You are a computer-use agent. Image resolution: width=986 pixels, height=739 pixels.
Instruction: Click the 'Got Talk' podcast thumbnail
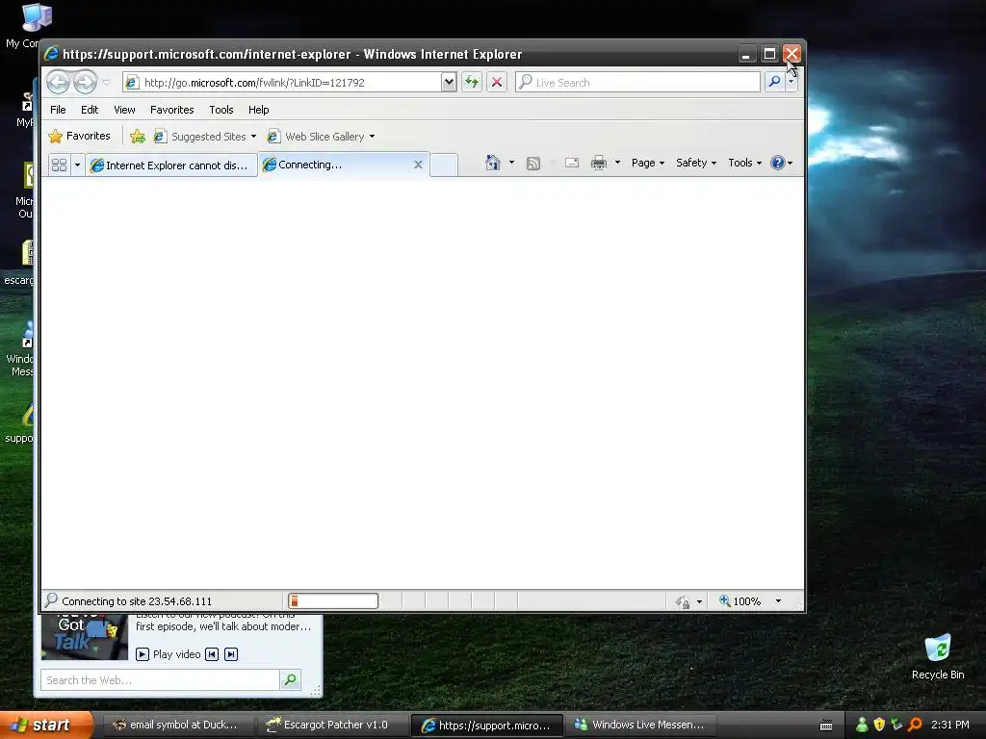coord(85,637)
